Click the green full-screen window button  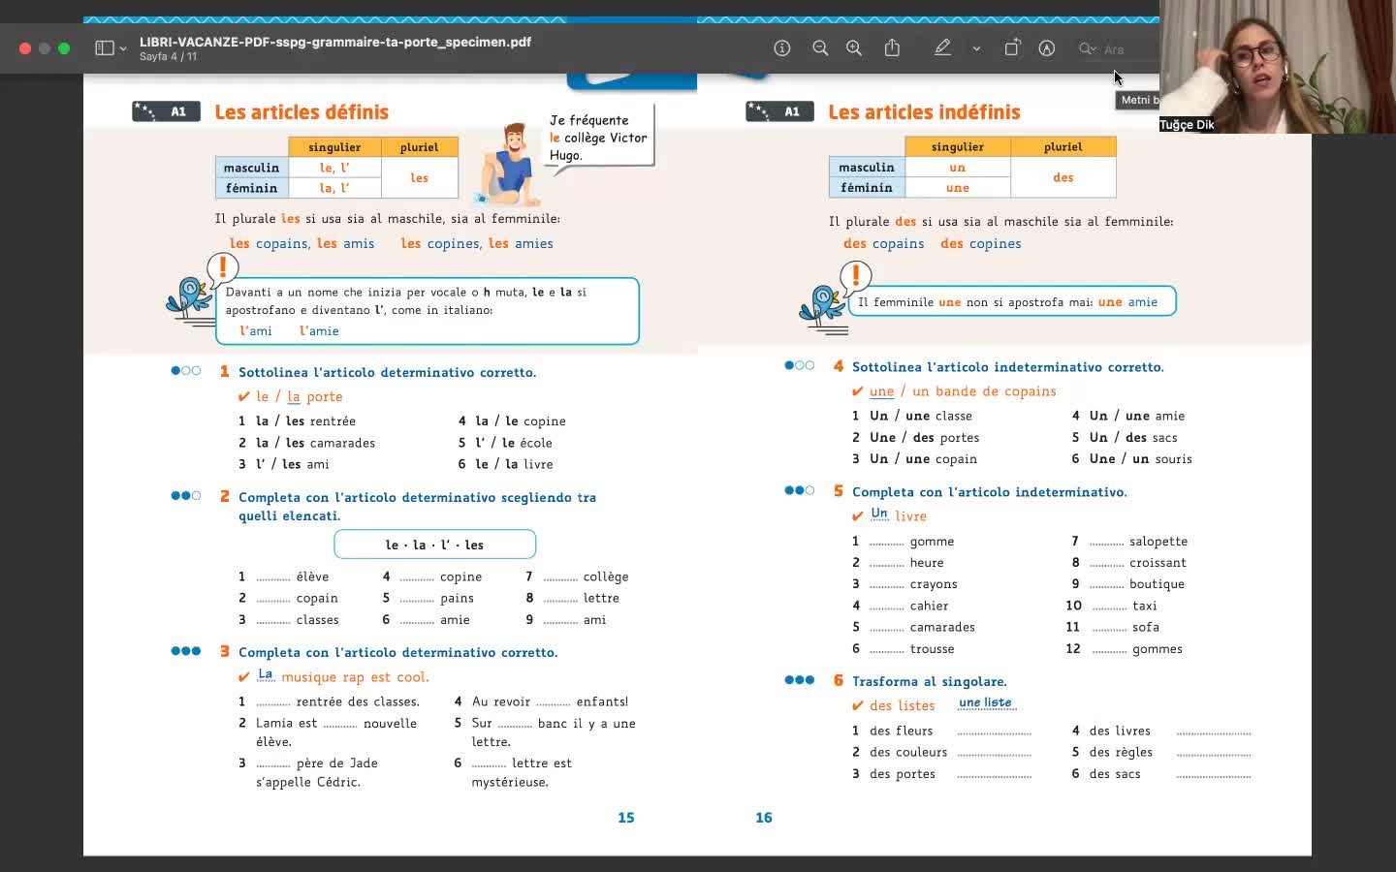(64, 48)
